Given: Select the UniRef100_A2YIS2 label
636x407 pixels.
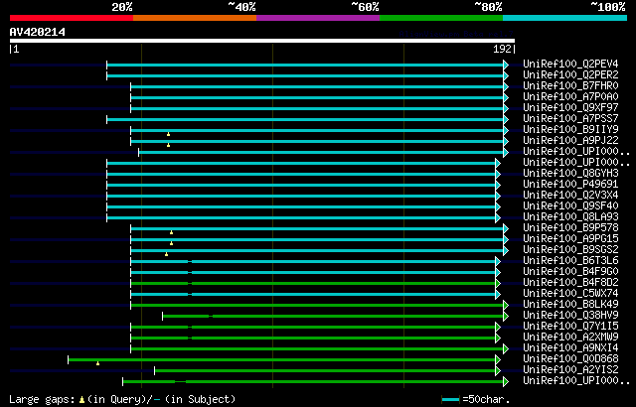Looking at the screenshot, I should click(x=570, y=370).
